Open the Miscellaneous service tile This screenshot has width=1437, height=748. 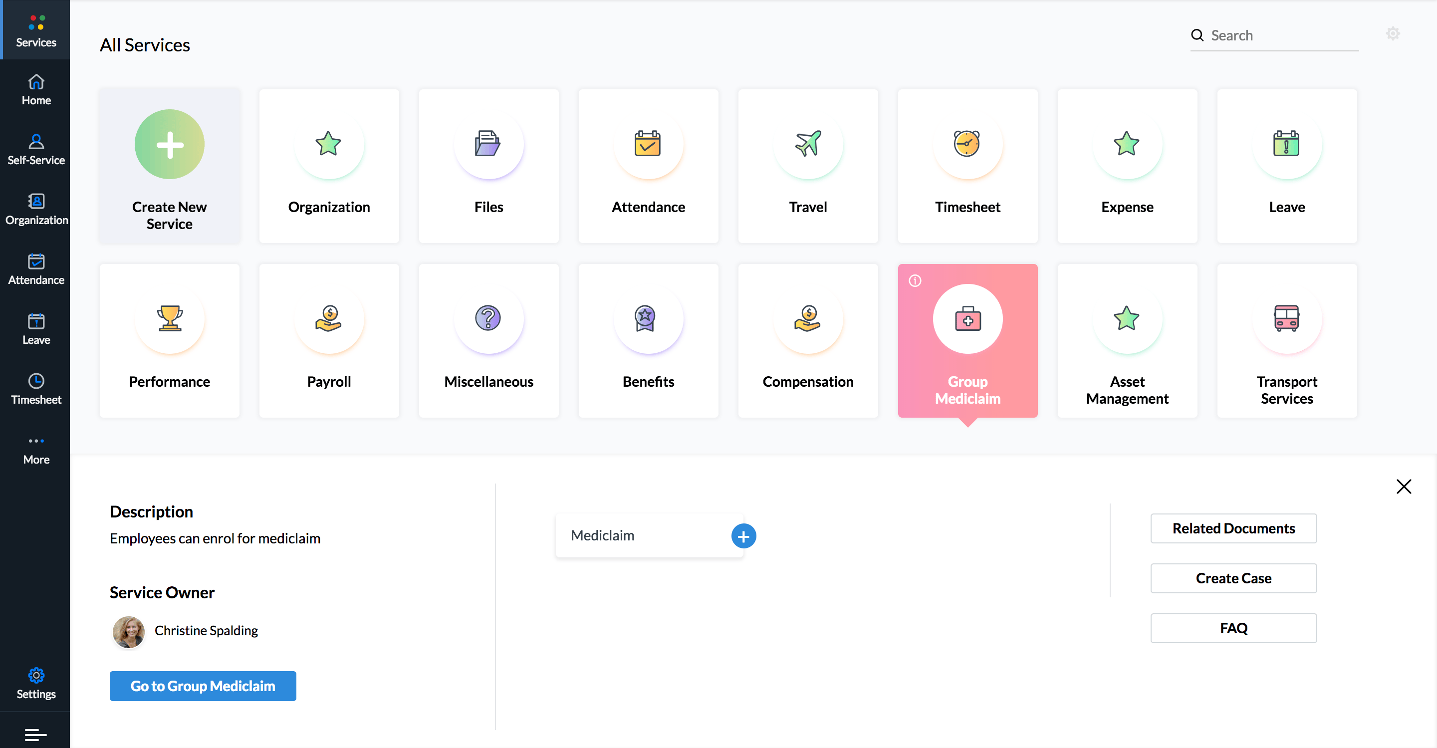(x=488, y=340)
